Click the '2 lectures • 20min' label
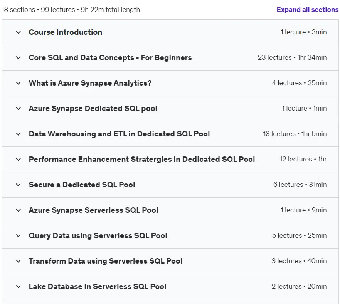Viewport: 340px width, 304px height. [299, 286]
